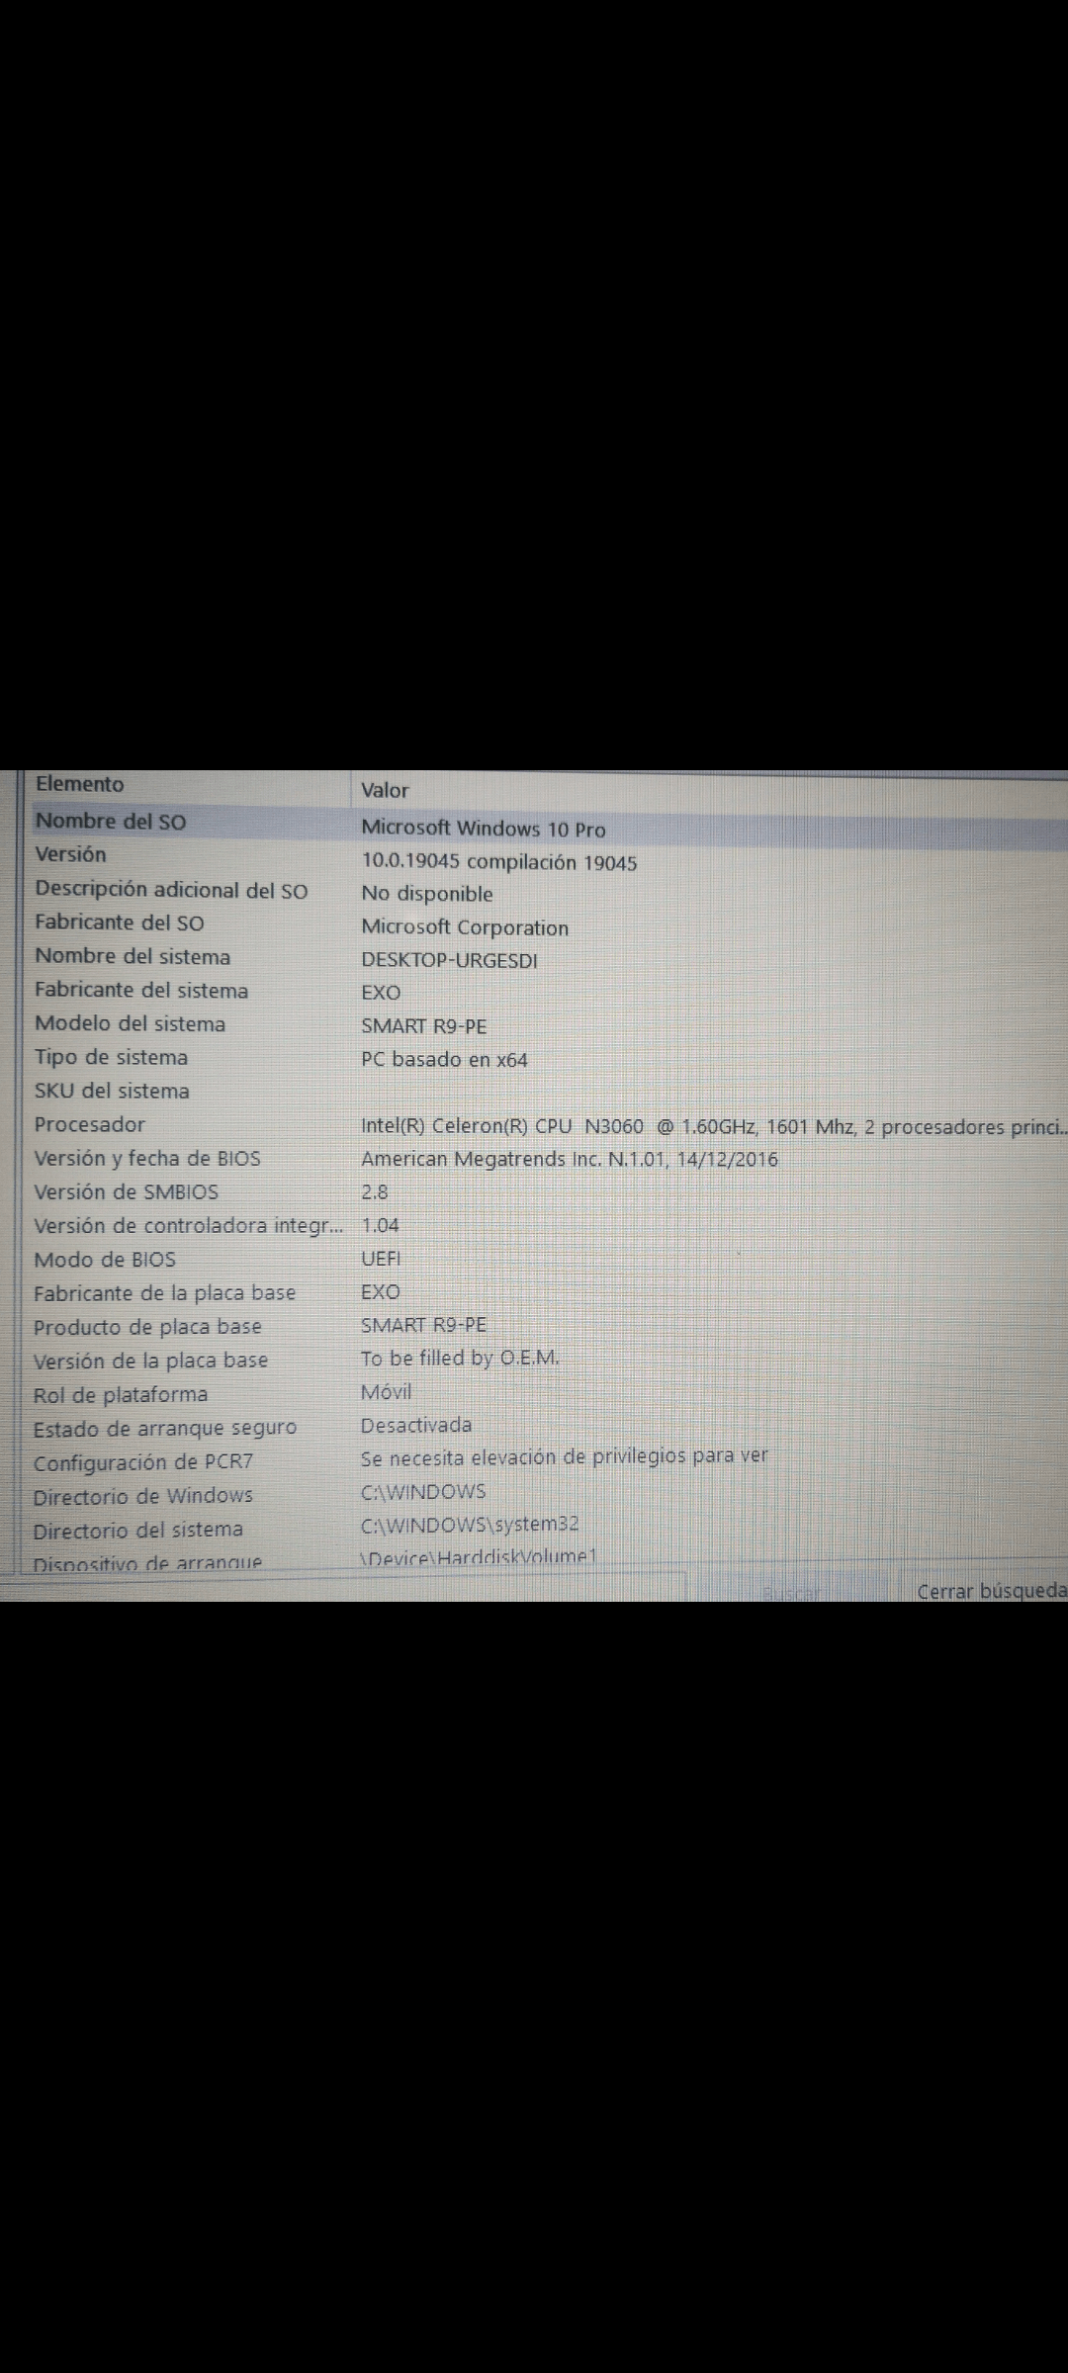Click the 10.0.19045 compilación 19045 value
This screenshot has width=1068, height=2373.
(499, 861)
